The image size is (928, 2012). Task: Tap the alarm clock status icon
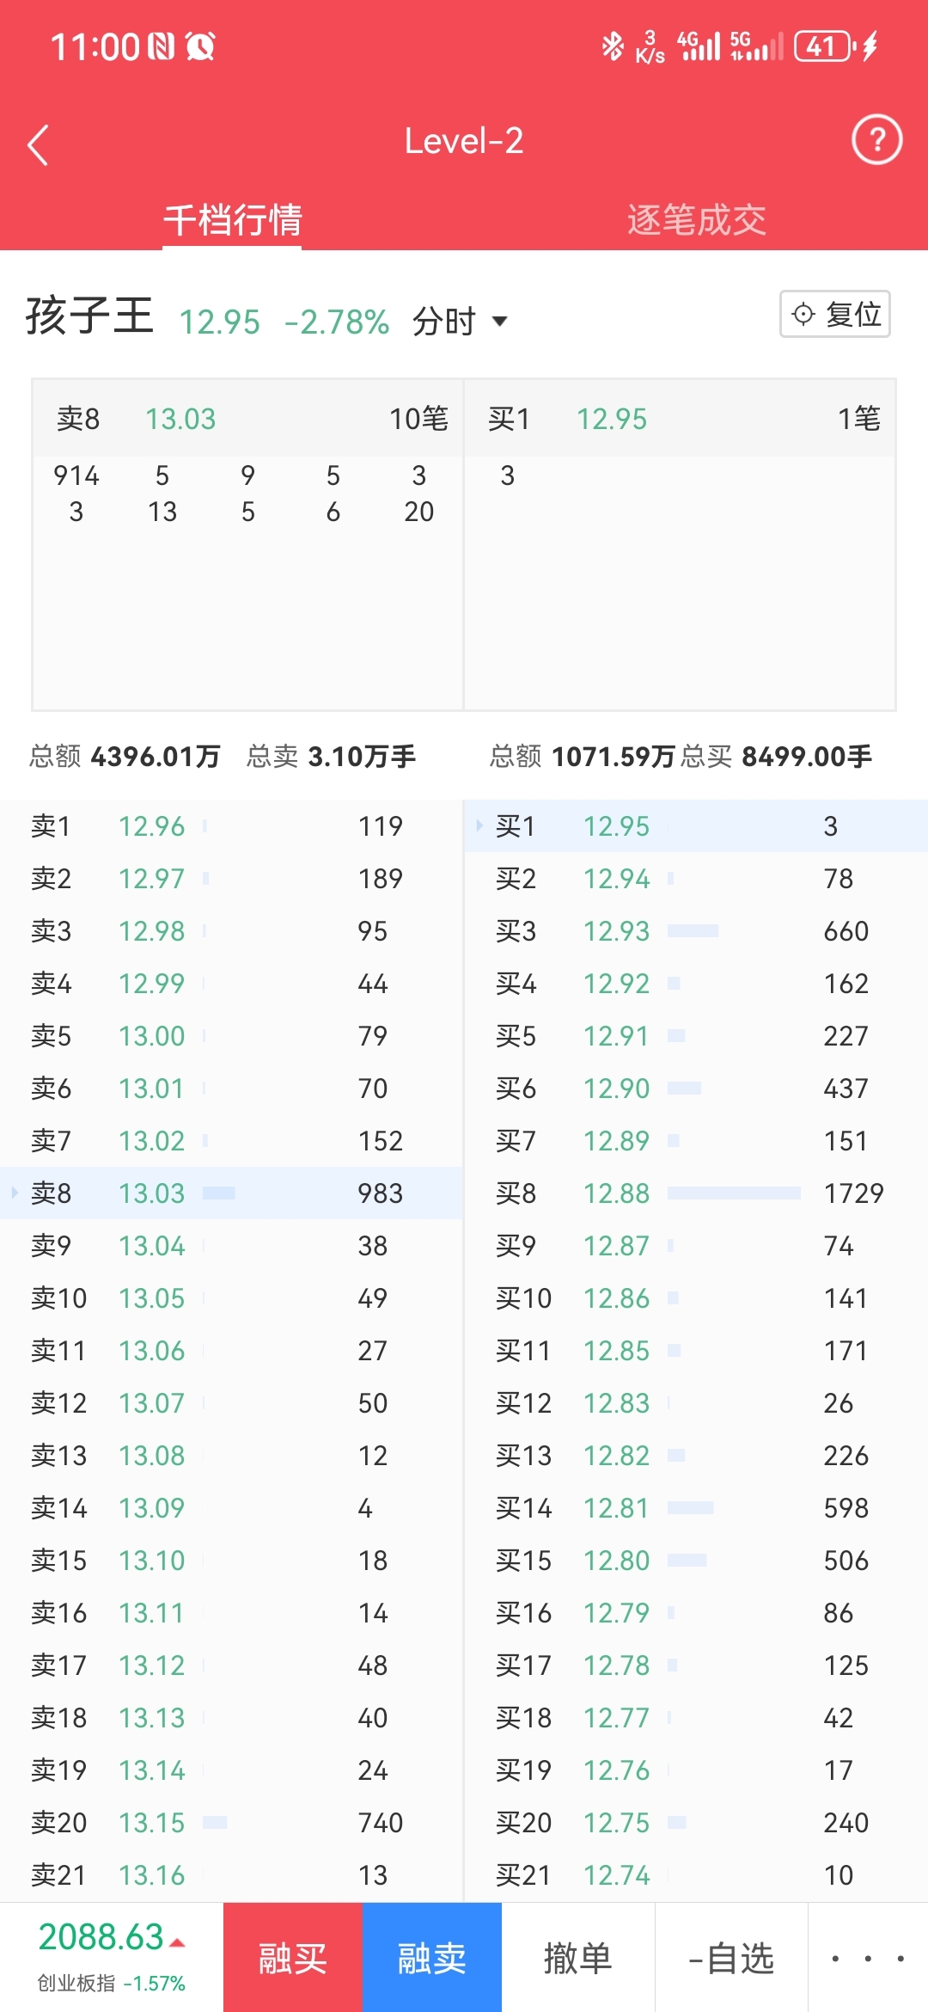pyautogui.click(x=200, y=46)
